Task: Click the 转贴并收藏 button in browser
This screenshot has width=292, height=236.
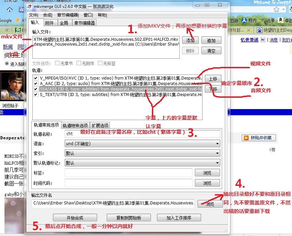Action: coord(259,138)
